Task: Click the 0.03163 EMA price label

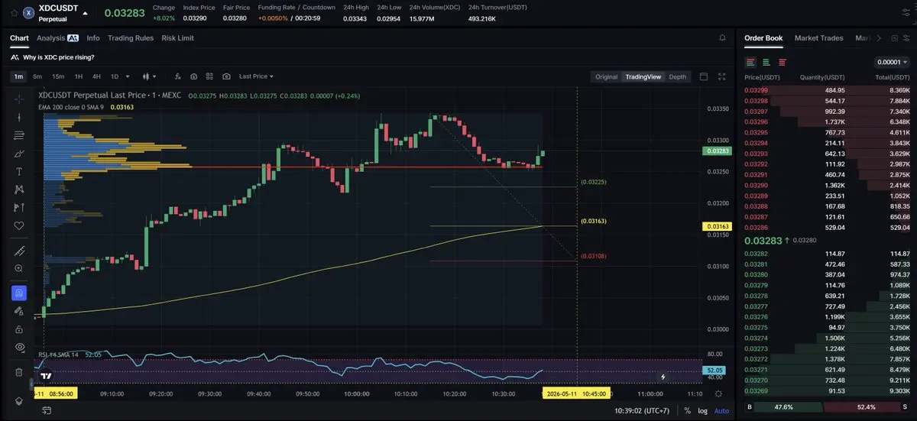Action: click(x=718, y=226)
